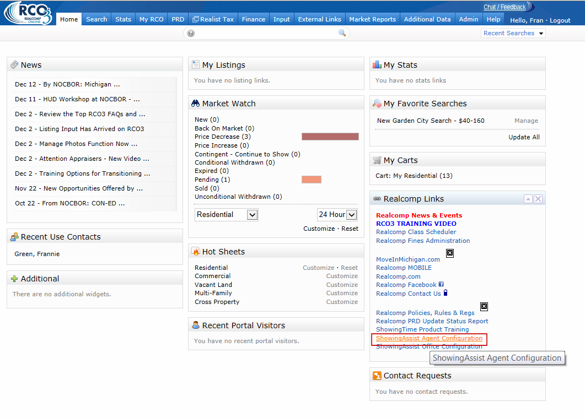The image size is (585, 418).
Task: Click the My Stats bar chart icon
Action: click(x=377, y=64)
